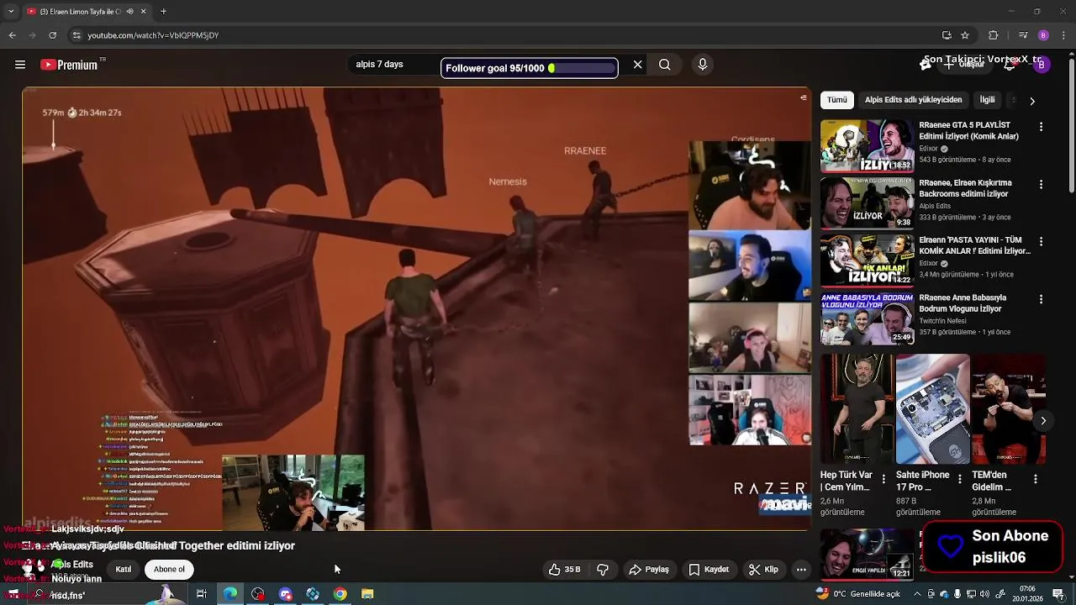Viewport: 1076px width, 605px height.
Task: Go to YouTube Premium home logo
Action: [x=69, y=65]
